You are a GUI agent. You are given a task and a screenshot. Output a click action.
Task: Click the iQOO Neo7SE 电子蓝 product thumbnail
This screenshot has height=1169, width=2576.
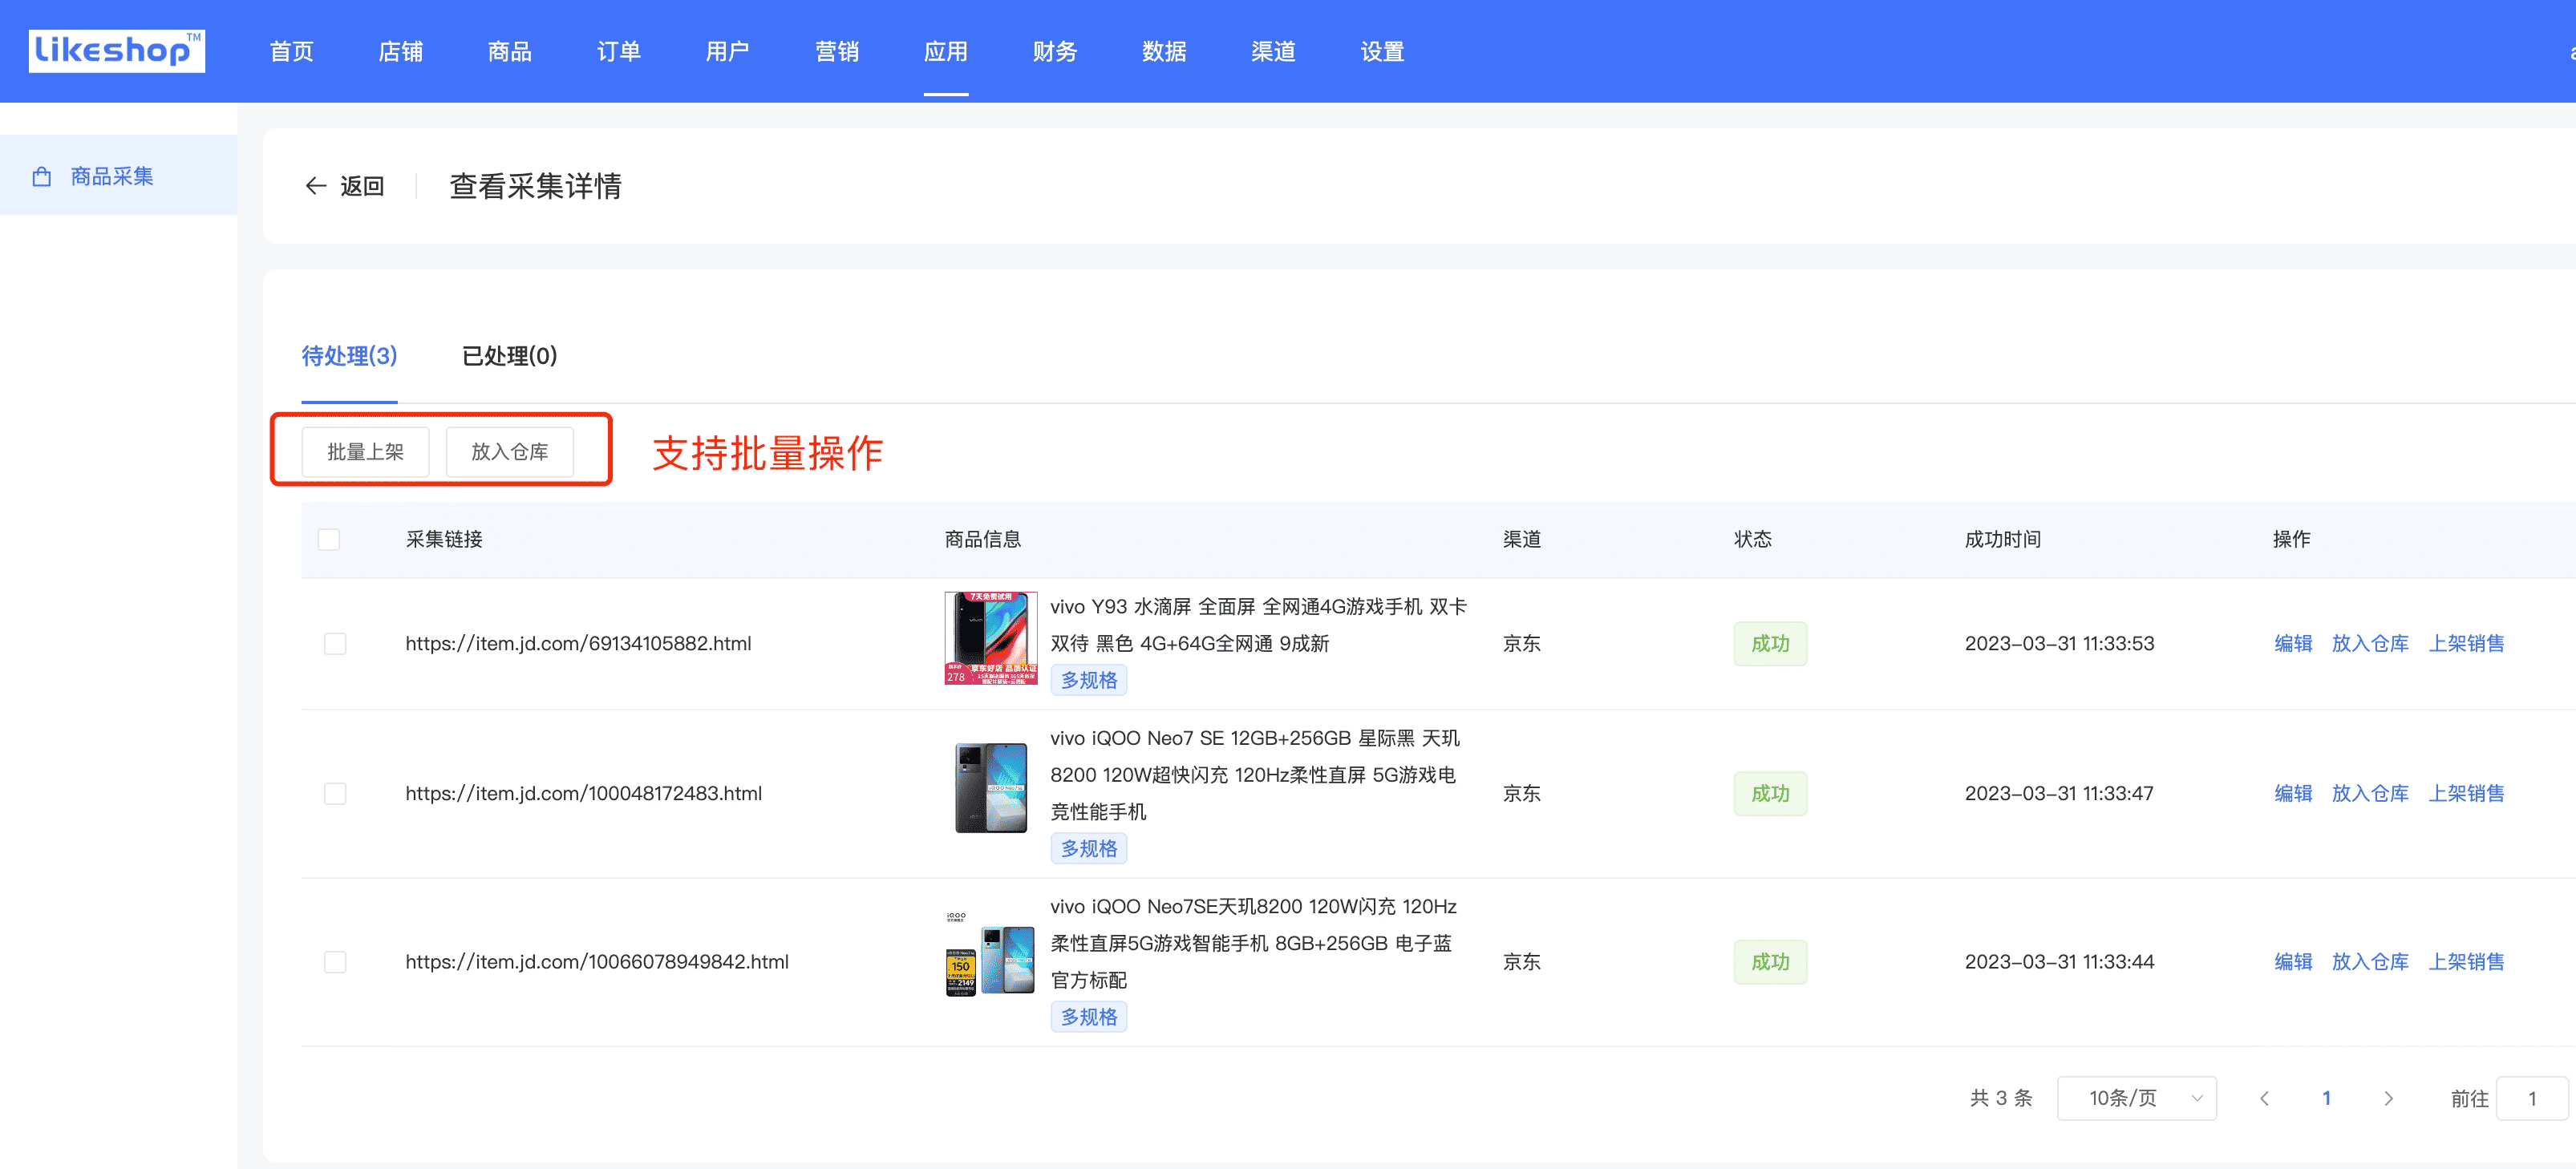991,956
